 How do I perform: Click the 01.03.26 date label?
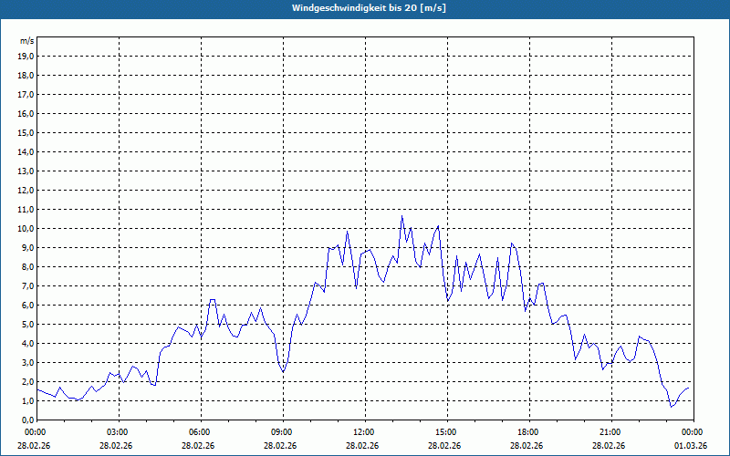tap(691, 446)
